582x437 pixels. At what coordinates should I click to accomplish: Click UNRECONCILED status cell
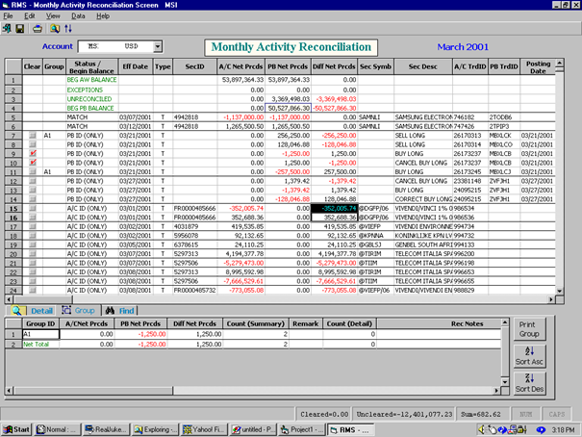point(91,99)
